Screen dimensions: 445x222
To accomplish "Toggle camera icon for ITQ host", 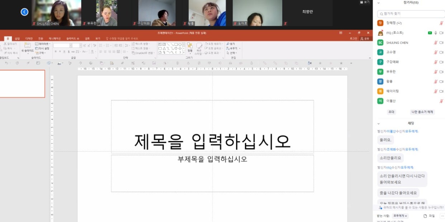I will click(441, 33).
